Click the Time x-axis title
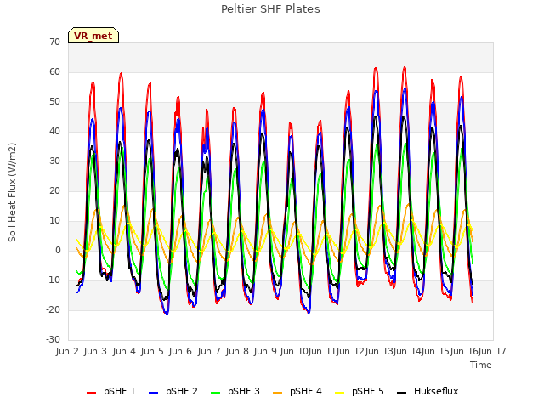 [x=481, y=365]
